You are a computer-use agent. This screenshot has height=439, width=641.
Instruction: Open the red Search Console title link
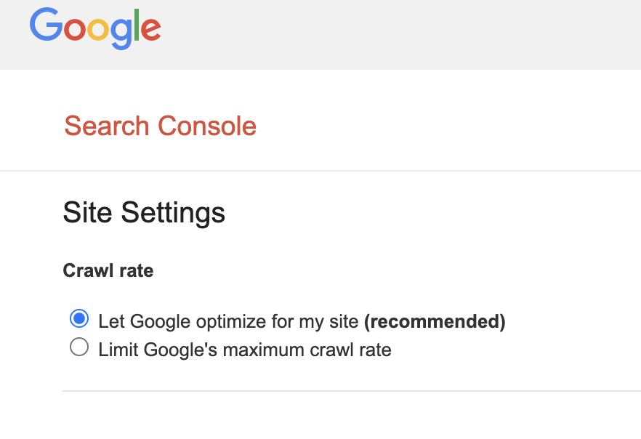[160, 126]
